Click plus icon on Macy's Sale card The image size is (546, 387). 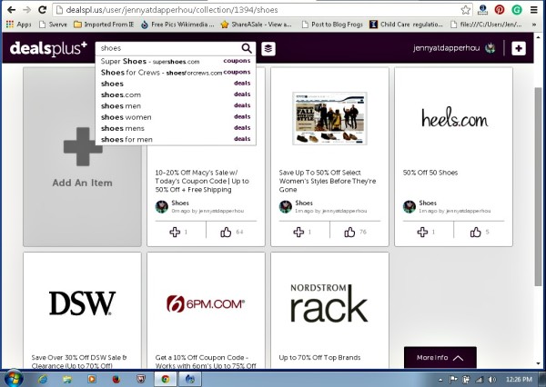(175, 232)
